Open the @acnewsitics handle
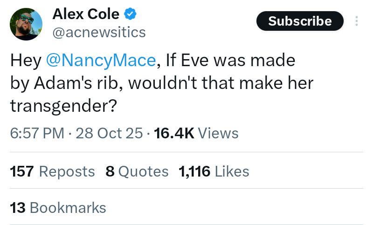Screen dimensions: 373x225 tap(99, 32)
